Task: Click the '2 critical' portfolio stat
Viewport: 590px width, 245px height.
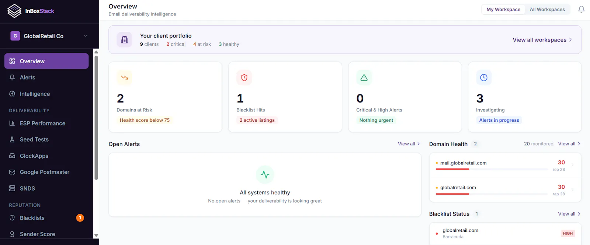Action: 176,44
